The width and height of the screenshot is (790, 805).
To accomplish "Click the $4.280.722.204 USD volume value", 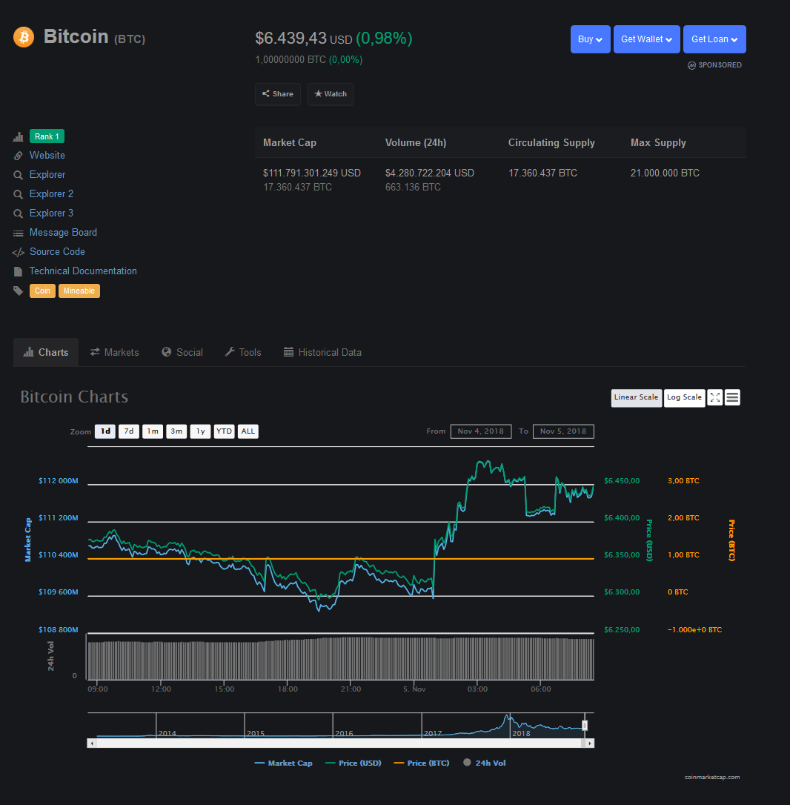I will (x=430, y=173).
